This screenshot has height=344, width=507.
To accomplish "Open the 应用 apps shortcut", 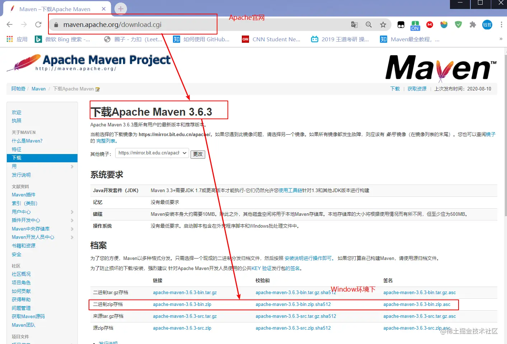I will (x=17, y=39).
